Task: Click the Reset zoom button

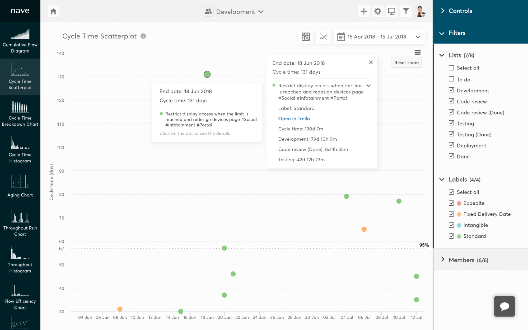Action: [x=406, y=63]
